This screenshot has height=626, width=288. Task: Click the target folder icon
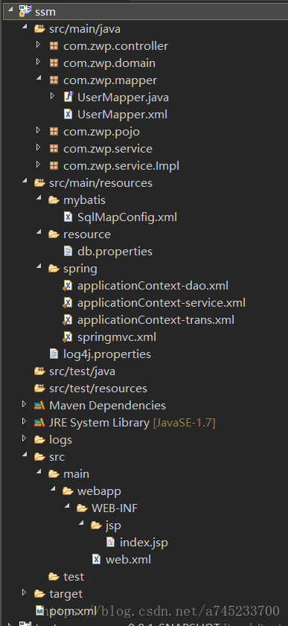[x=39, y=594]
